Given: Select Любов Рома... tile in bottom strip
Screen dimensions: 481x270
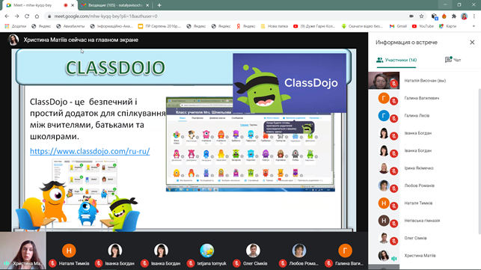Looking at the screenshot, I should [x=299, y=251].
